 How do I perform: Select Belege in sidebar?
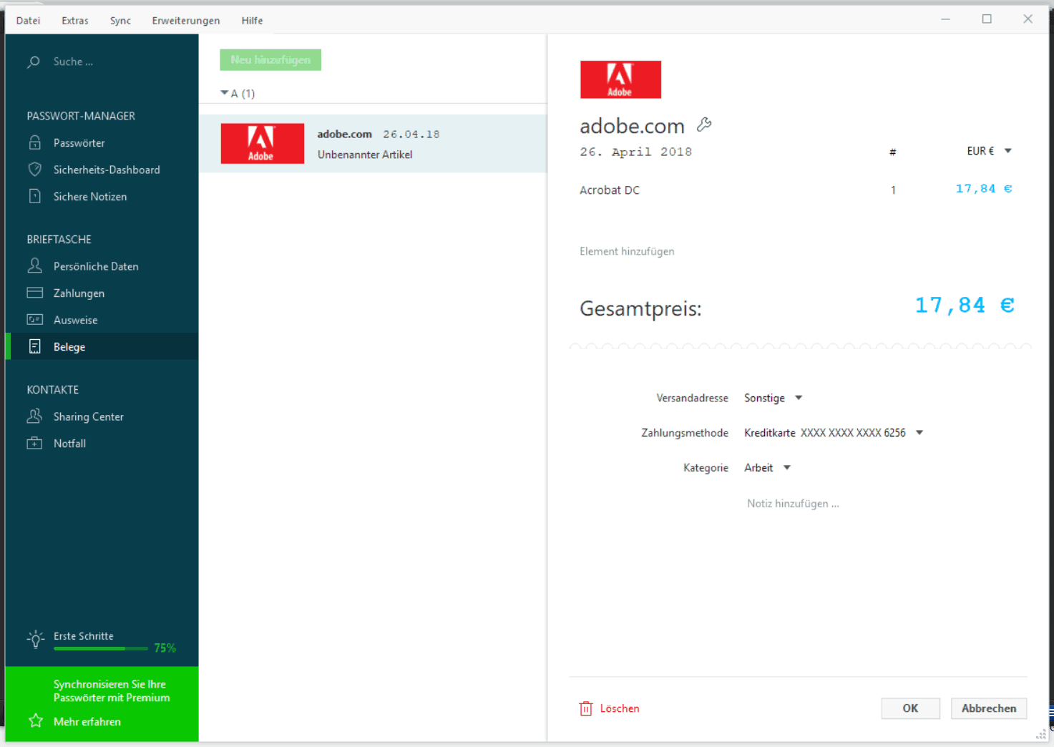(x=102, y=346)
